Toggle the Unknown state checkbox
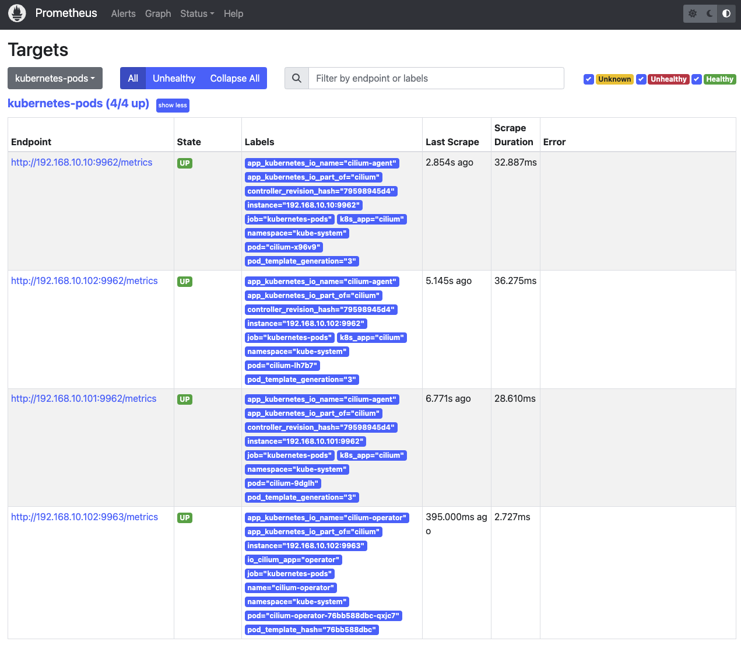This screenshot has height=645, width=741. (589, 79)
